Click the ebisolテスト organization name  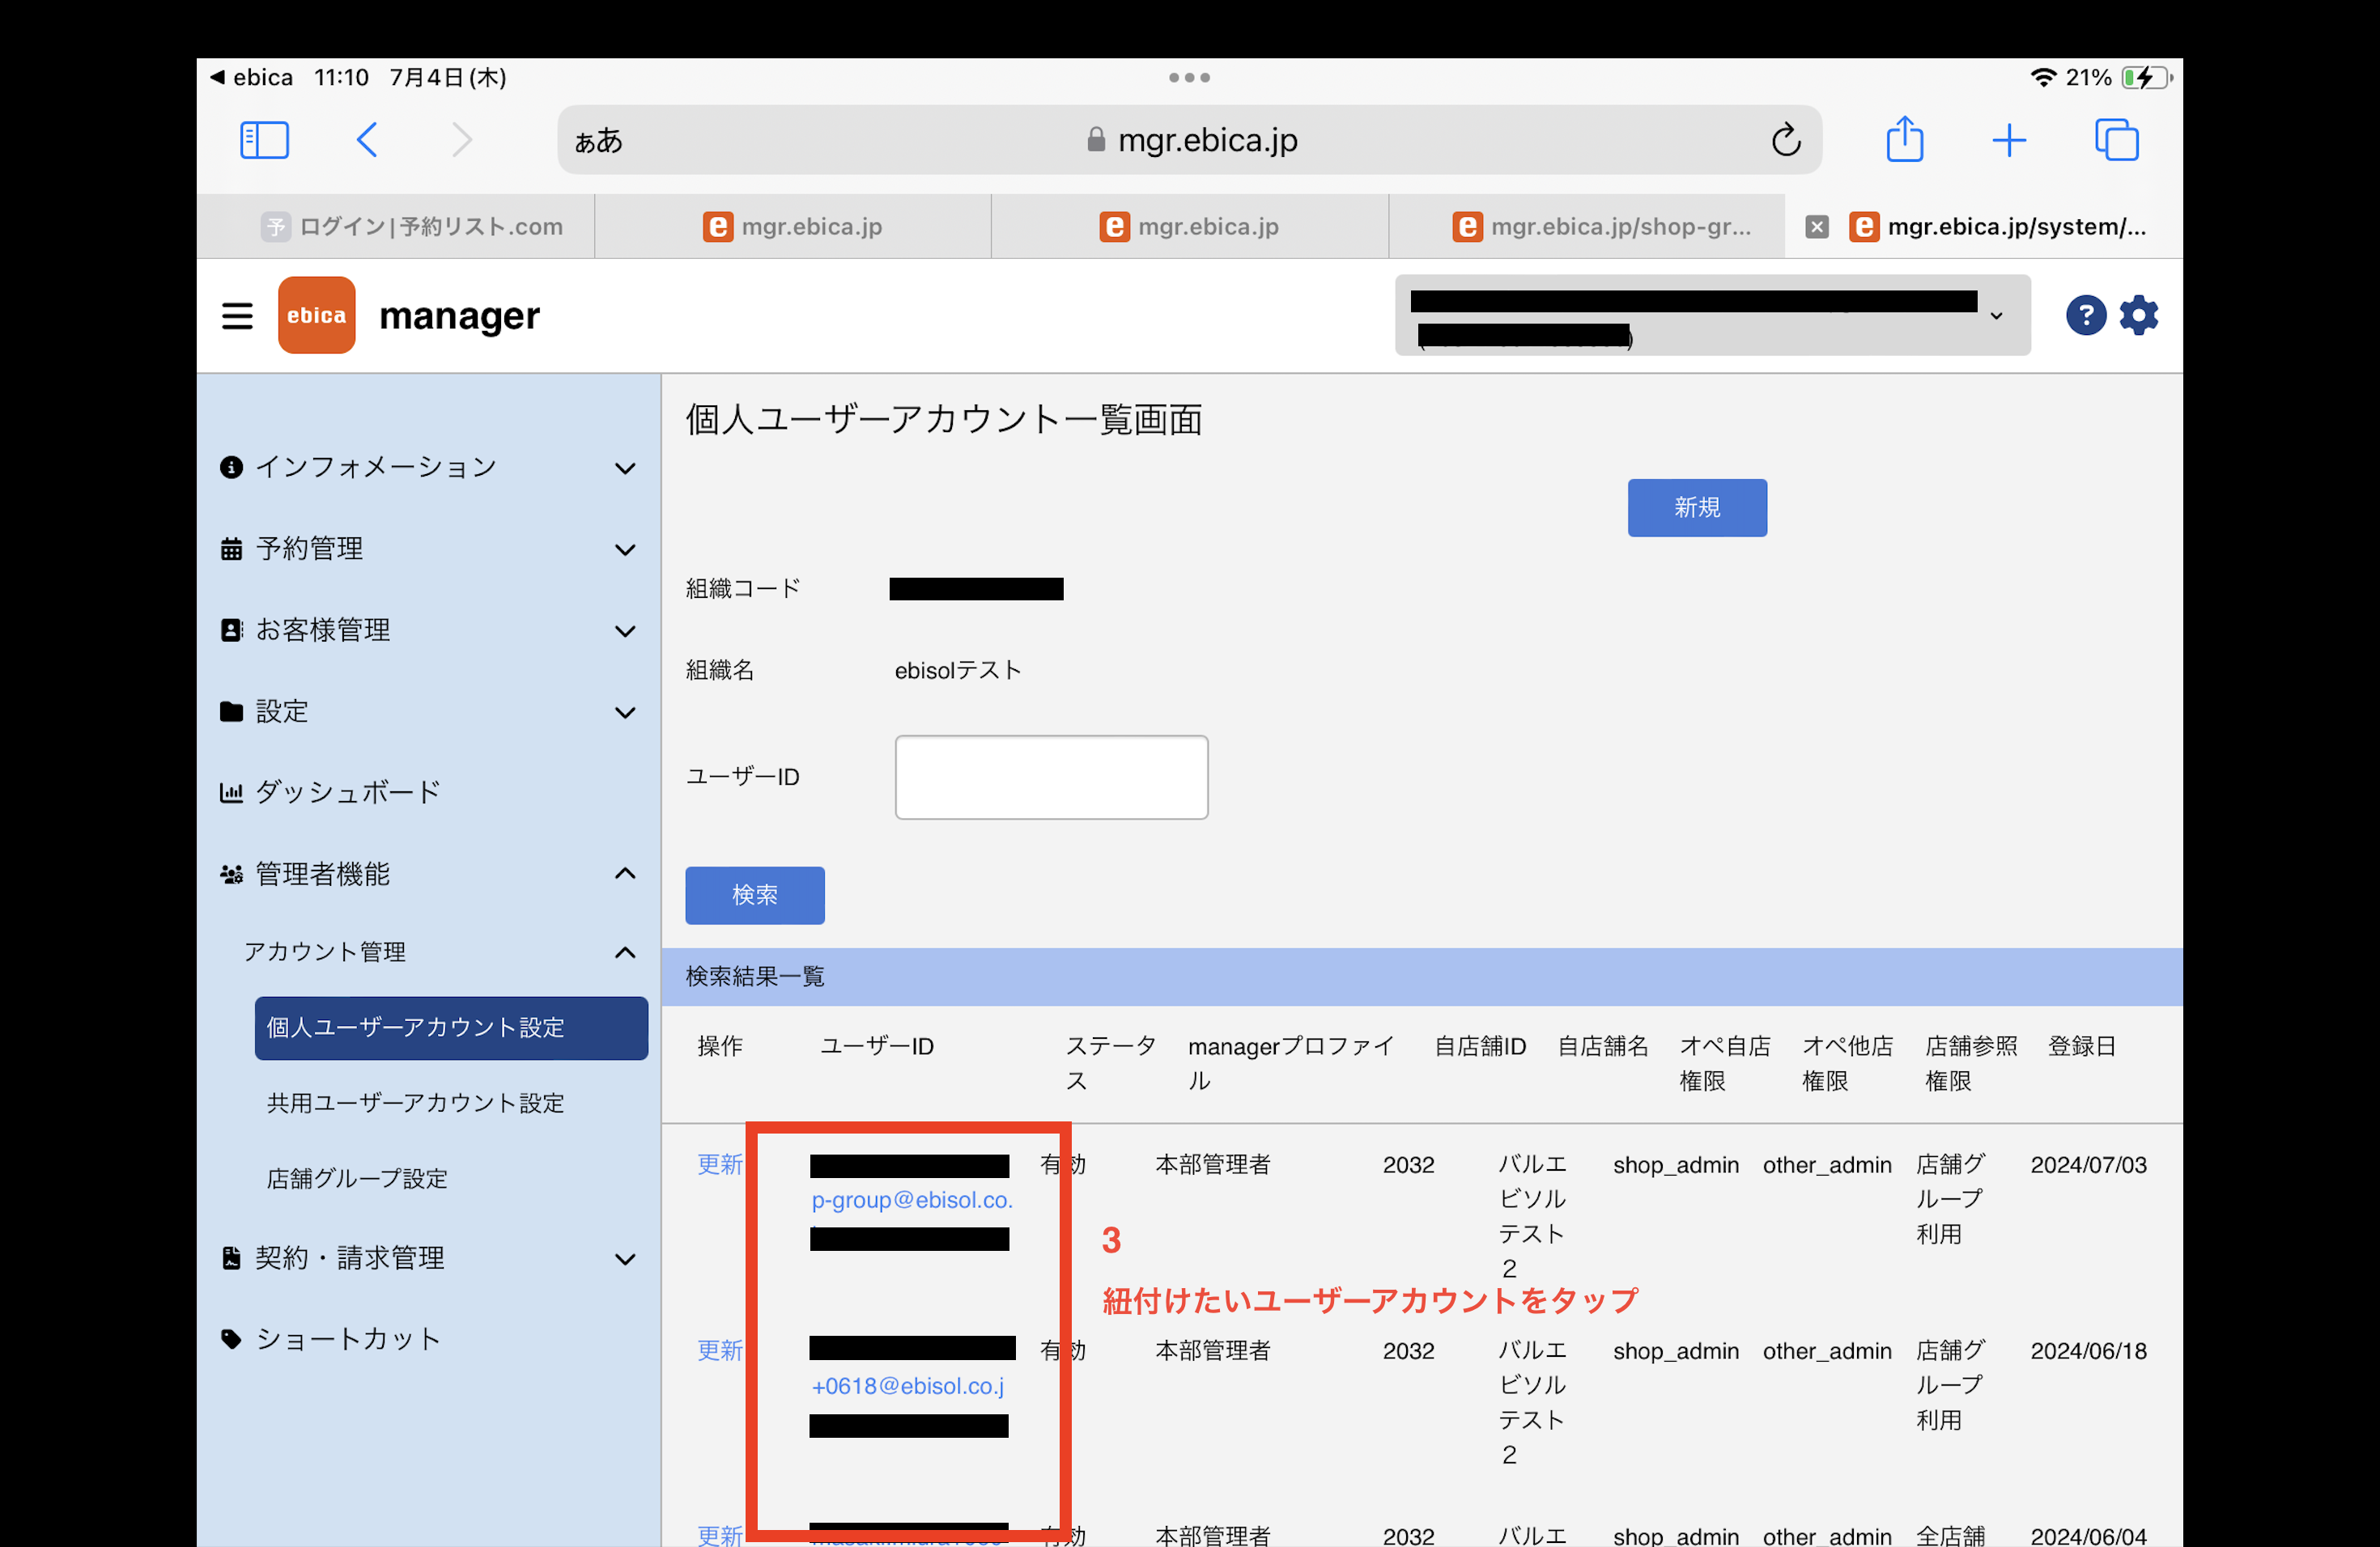point(957,671)
